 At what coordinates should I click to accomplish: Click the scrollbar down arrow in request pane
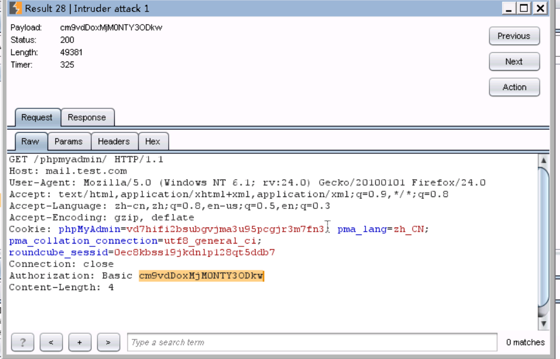click(x=543, y=323)
